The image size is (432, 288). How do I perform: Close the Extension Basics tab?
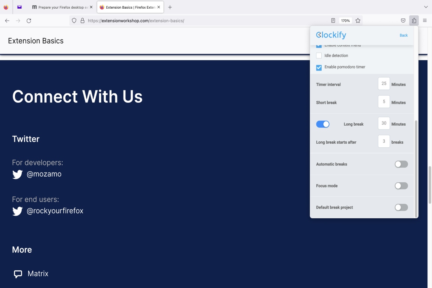(159, 7)
